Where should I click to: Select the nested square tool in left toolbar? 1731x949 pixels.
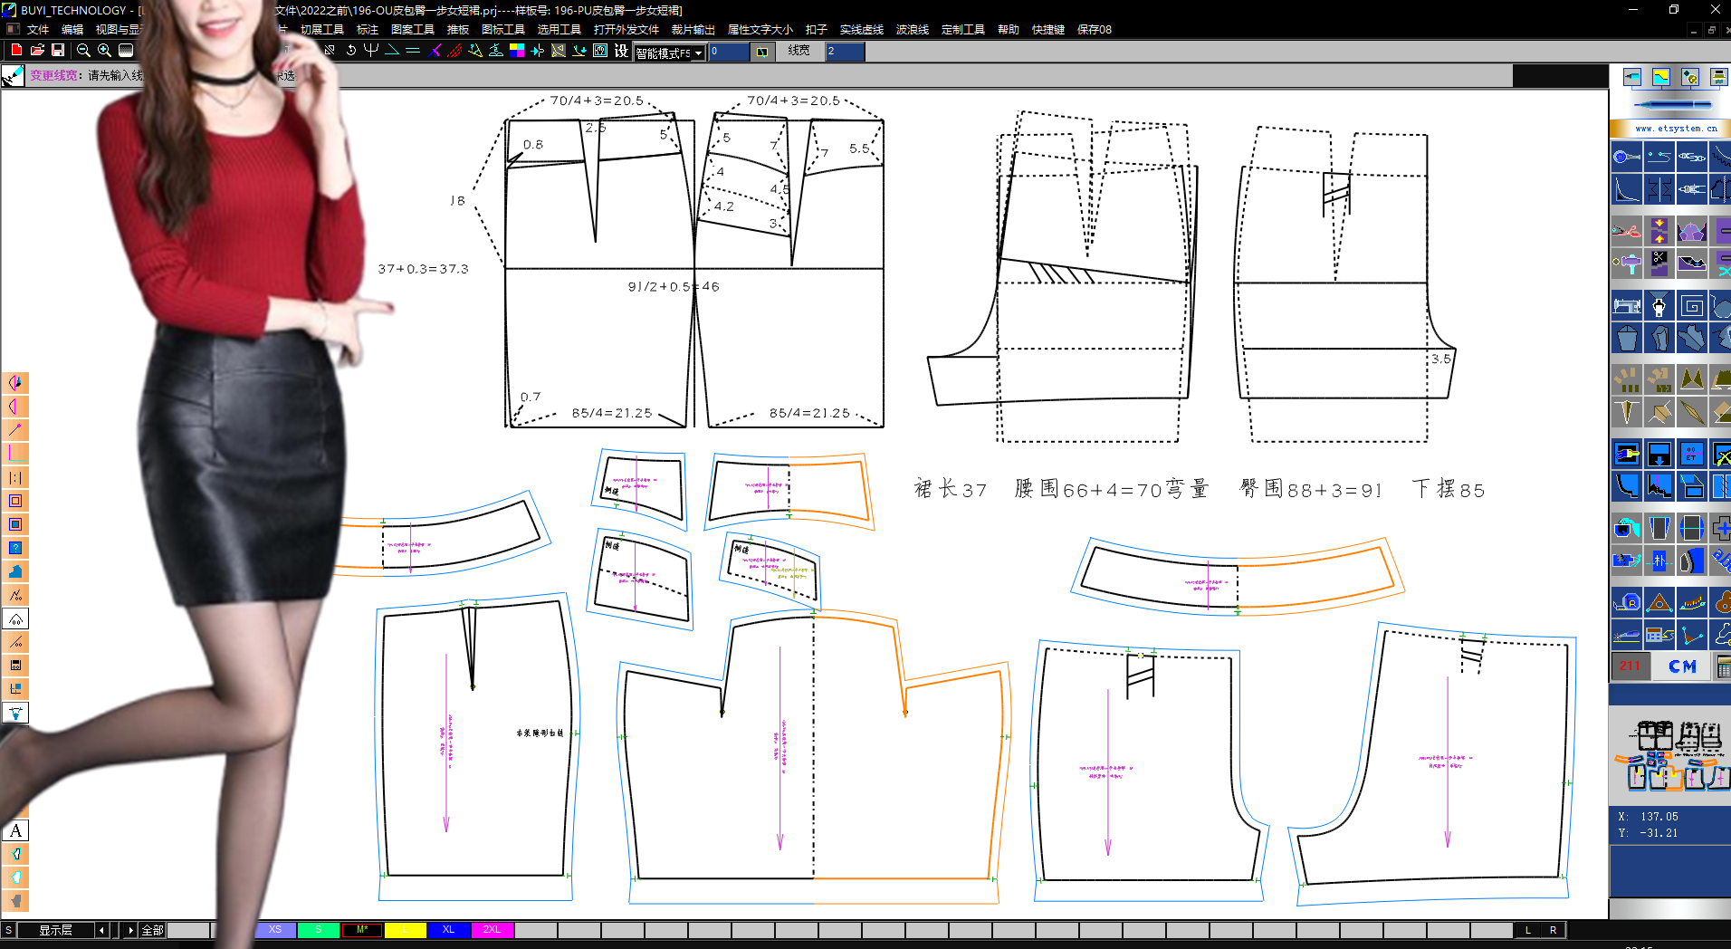pyautogui.click(x=15, y=501)
